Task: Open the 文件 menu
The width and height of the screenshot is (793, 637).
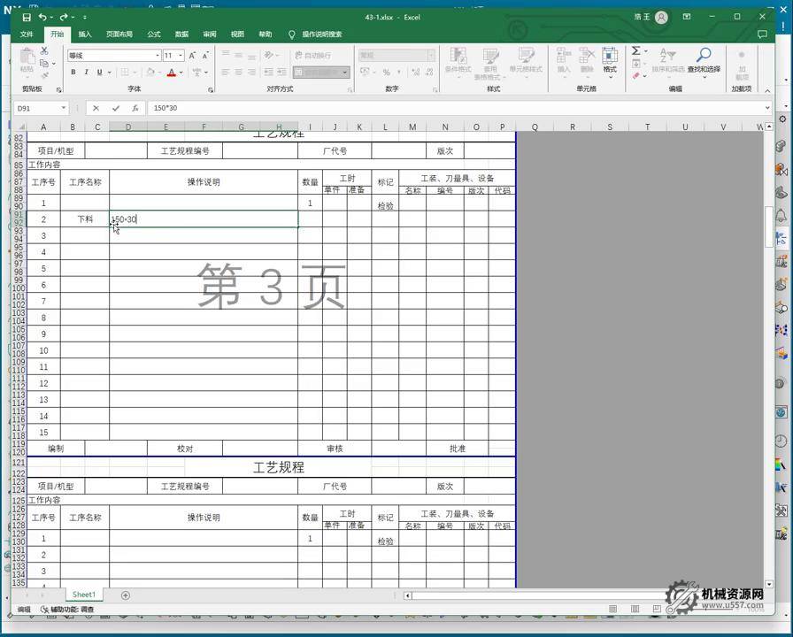Action: pyautogui.click(x=27, y=34)
